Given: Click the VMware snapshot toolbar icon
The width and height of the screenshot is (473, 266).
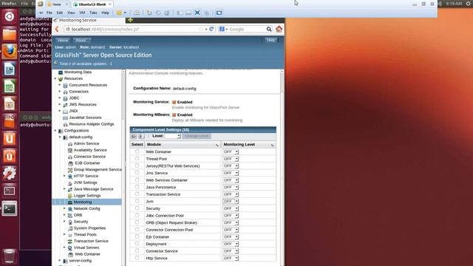Looking at the screenshot, I should tap(149, 13).
